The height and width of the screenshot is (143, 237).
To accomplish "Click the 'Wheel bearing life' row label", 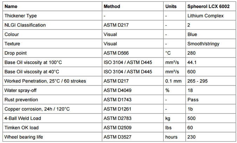I will point(23,137).
